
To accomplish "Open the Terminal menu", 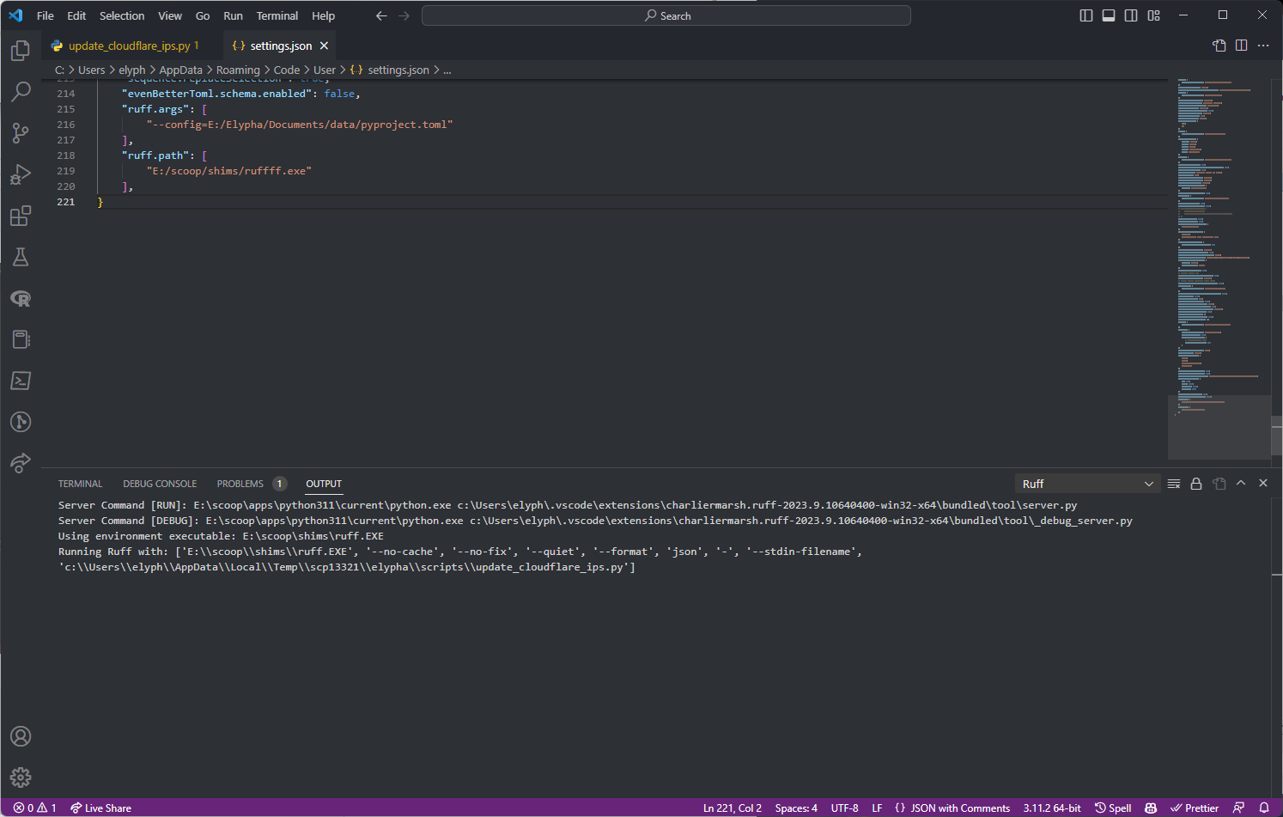I will (277, 15).
